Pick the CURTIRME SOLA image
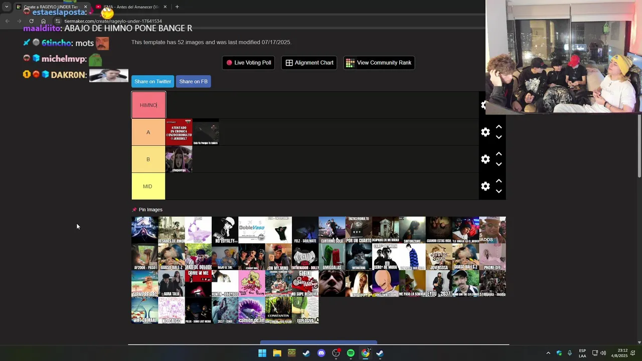This screenshot has height=361, width=642. 332,230
